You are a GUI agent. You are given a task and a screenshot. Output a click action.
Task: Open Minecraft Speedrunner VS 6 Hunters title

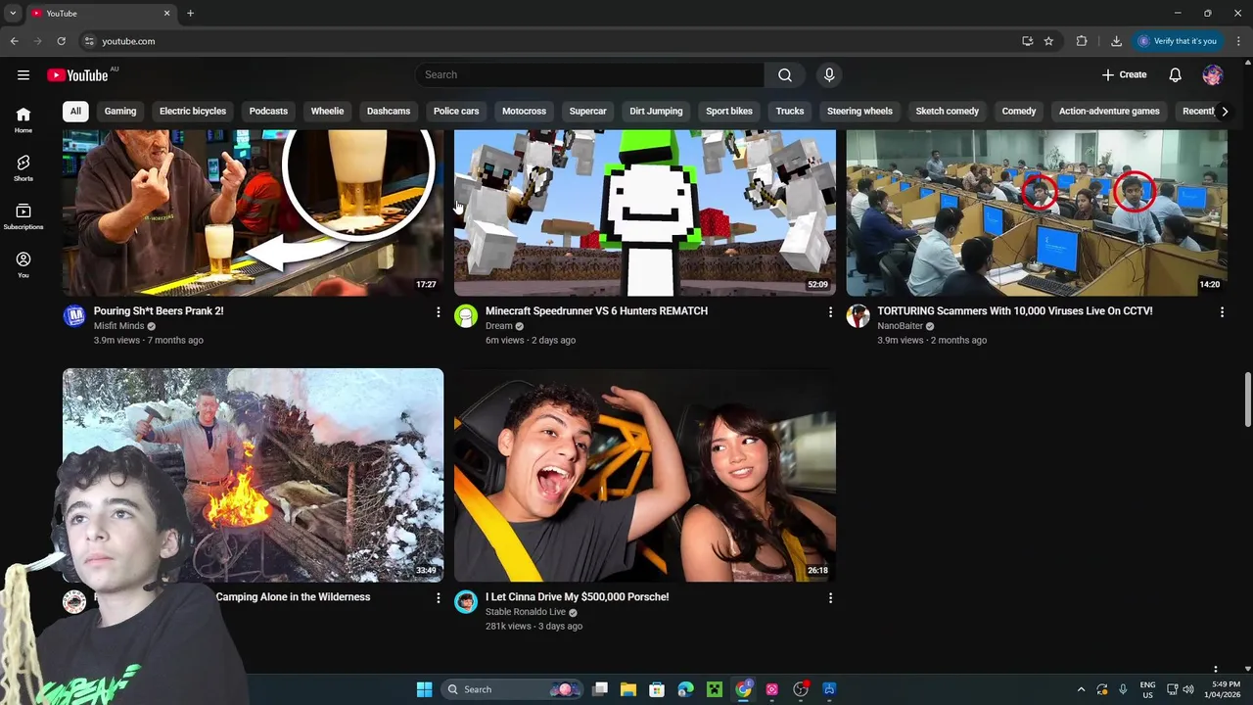point(596,310)
